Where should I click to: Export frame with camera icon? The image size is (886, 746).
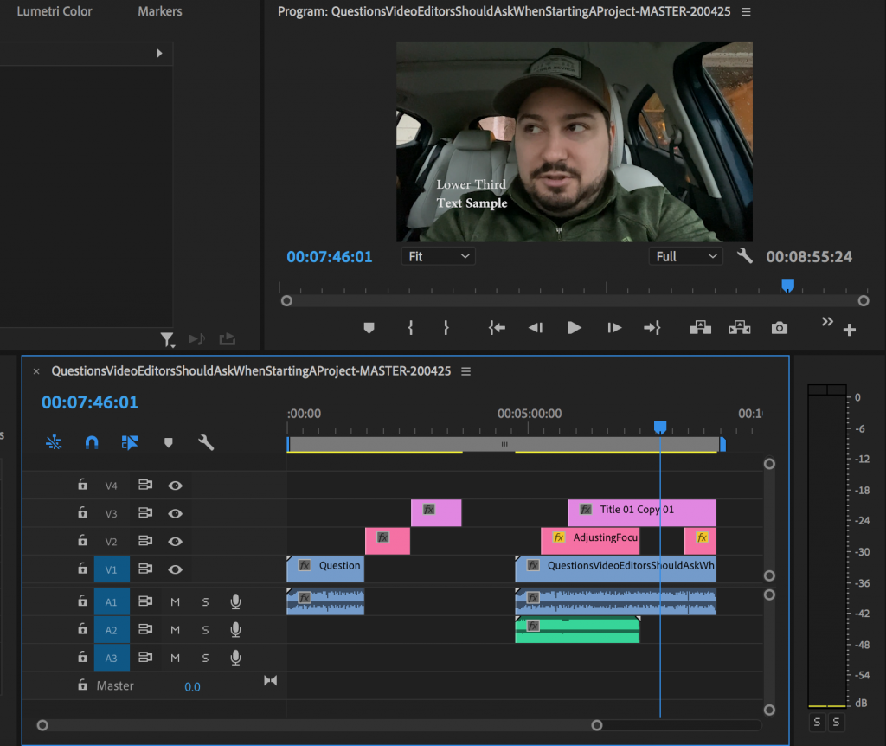point(780,328)
